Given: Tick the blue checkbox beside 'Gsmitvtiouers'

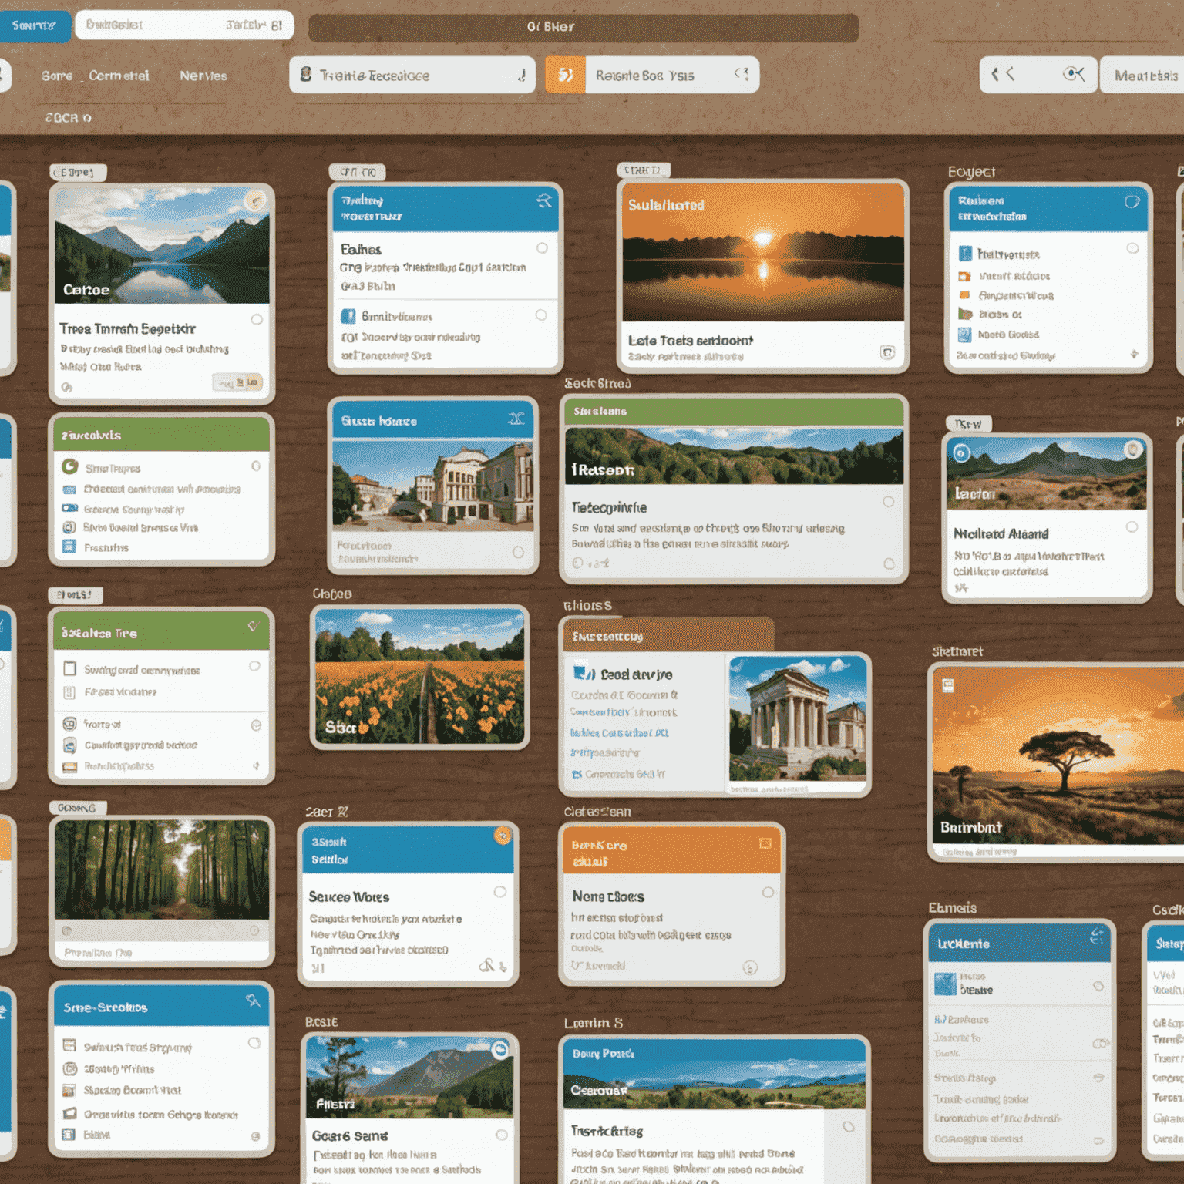Looking at the screenshot, I should tap(348, 316).
